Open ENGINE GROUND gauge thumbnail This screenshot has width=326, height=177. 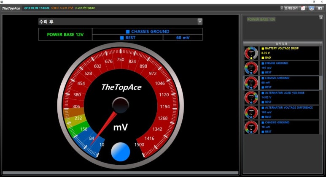click(x=251, y=68)
